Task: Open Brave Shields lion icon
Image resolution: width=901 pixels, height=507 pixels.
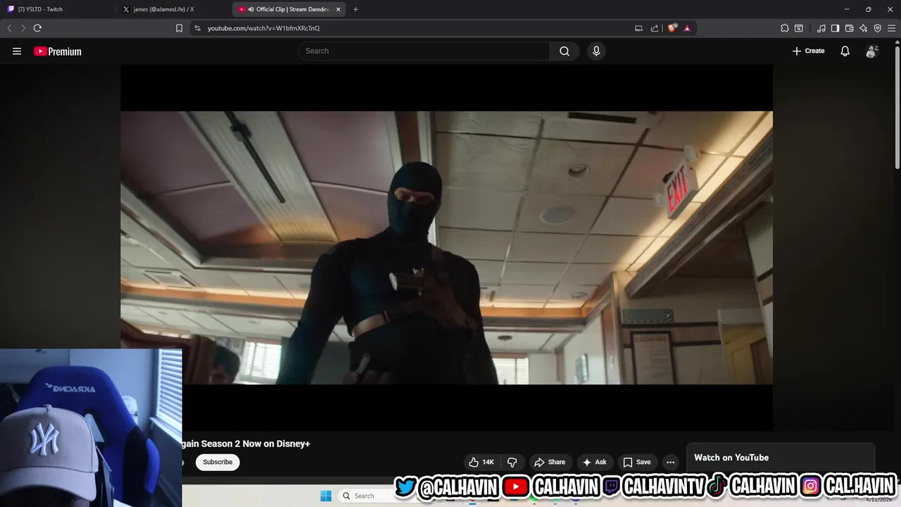Action: [x=672, y=28]
